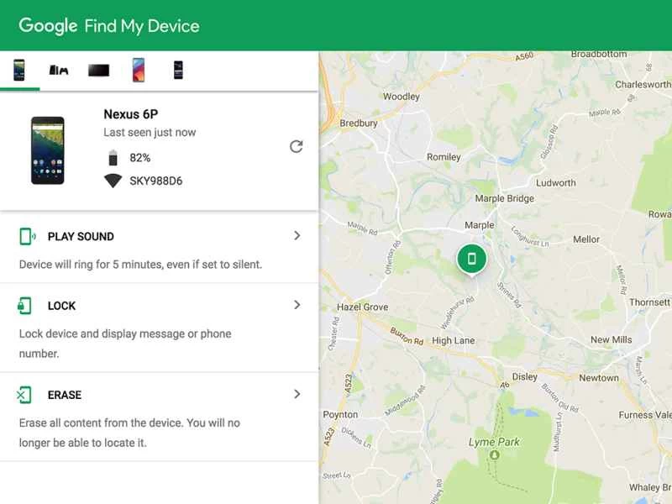
Task: Expand the Play Sound option chevron
Action: [x=297, y=236]
